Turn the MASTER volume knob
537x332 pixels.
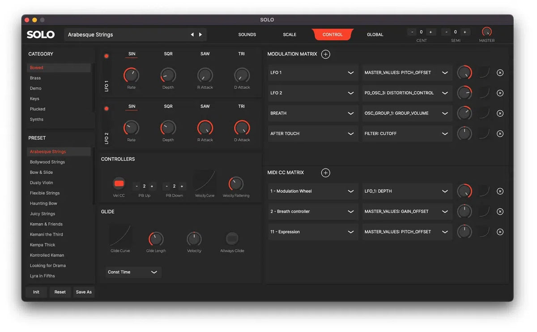(x=487, y=31)
